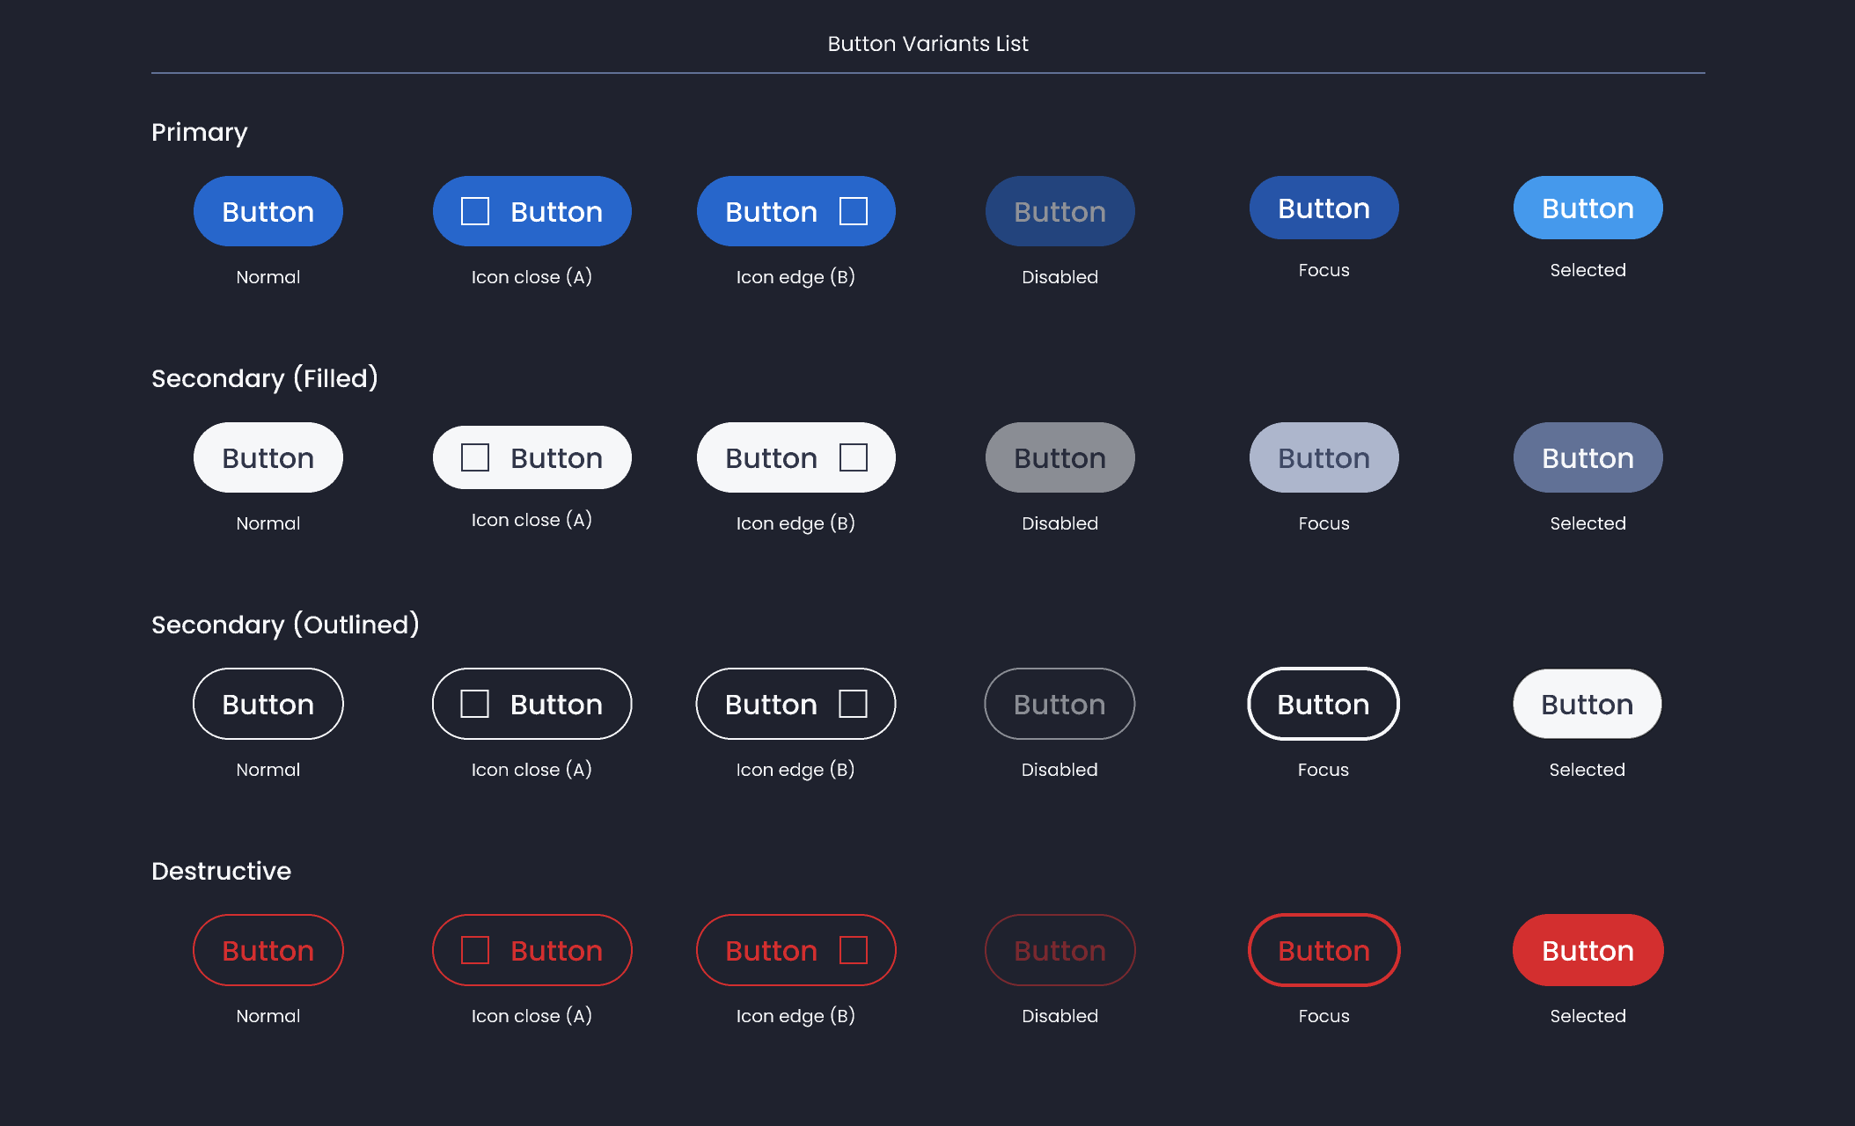Click the Secondary Outlined Focus button
The image size is (1855, 1126).
(1323, 704)
